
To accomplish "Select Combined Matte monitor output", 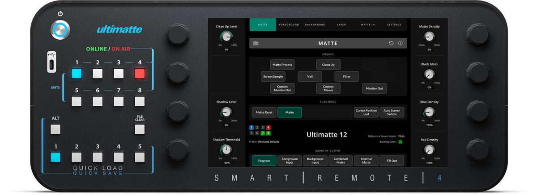I will point(341,161).
